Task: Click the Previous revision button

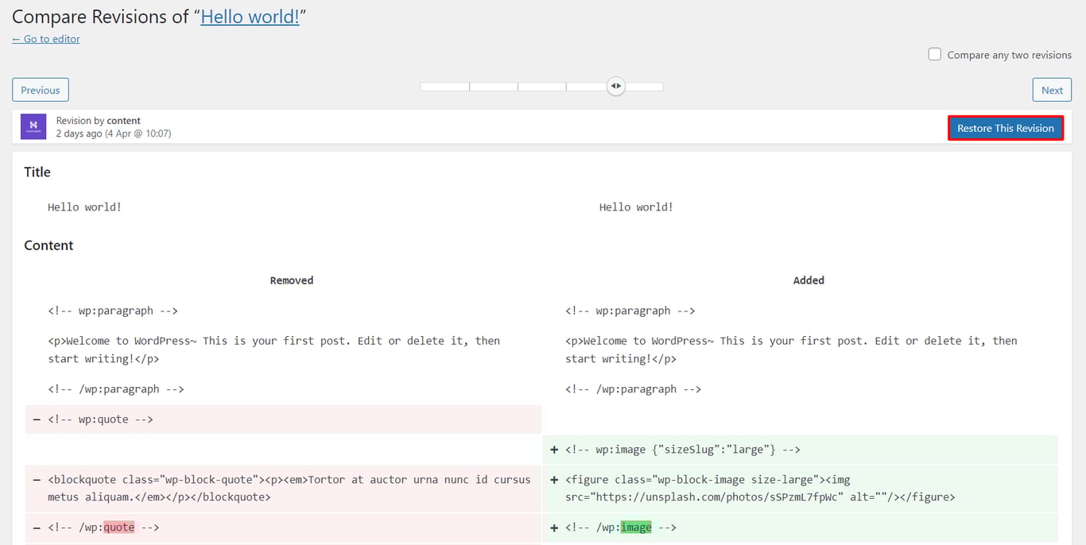Action: click(x=40, y=90)
